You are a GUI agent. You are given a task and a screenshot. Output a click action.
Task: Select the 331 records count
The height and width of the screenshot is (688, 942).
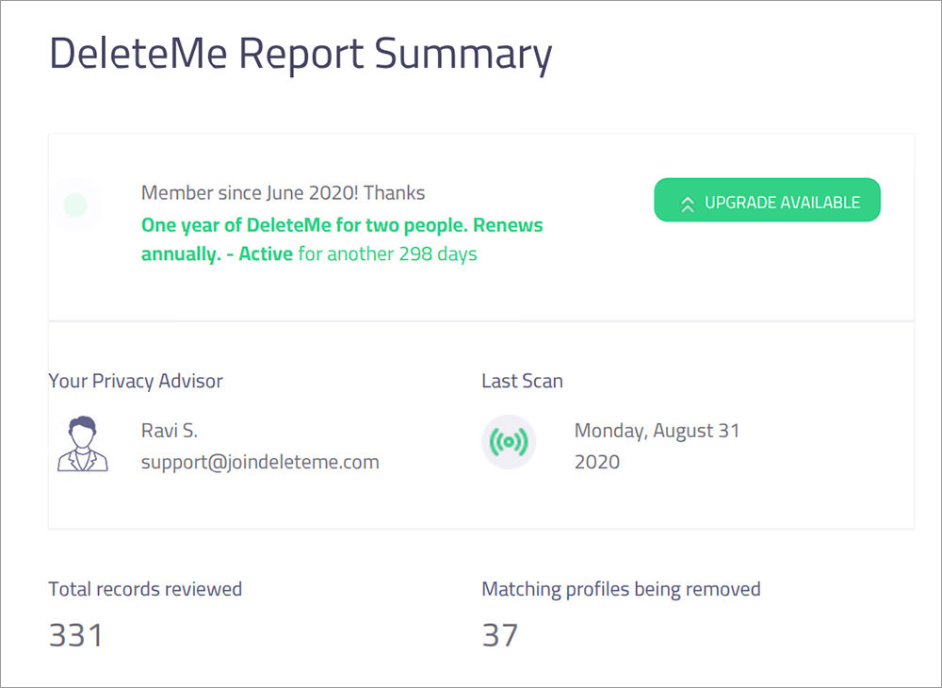(x=75, y=635)
